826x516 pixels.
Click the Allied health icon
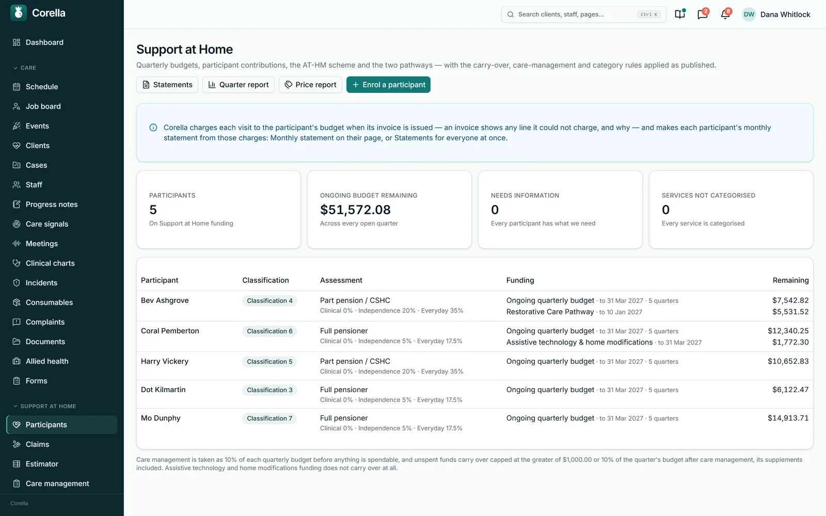pyautogui.click(x=17, y=361)
